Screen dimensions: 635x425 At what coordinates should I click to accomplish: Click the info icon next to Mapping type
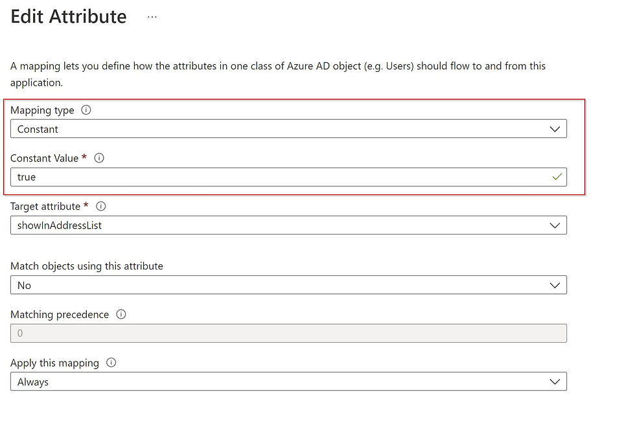pyautogui.click(x=86, y=110)
